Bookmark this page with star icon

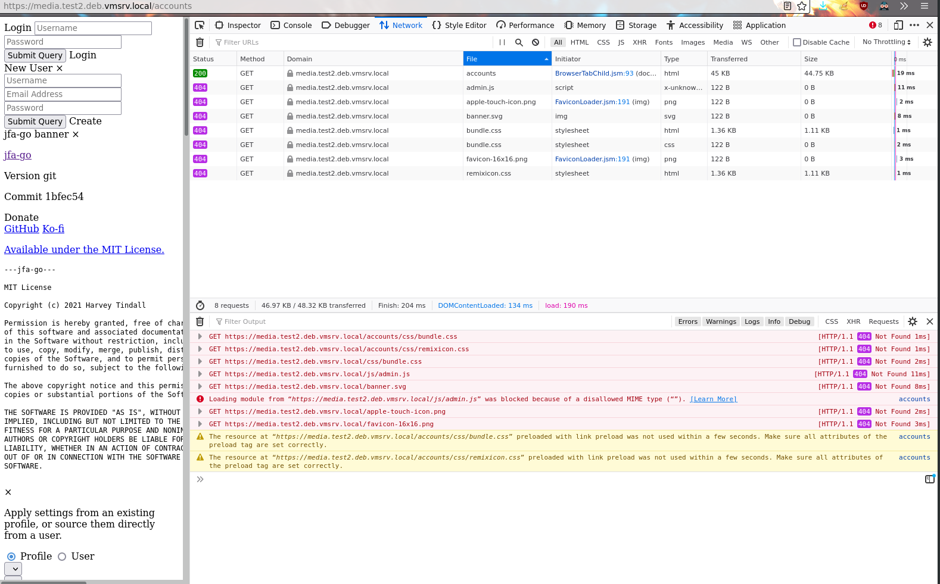coord(802,6)
